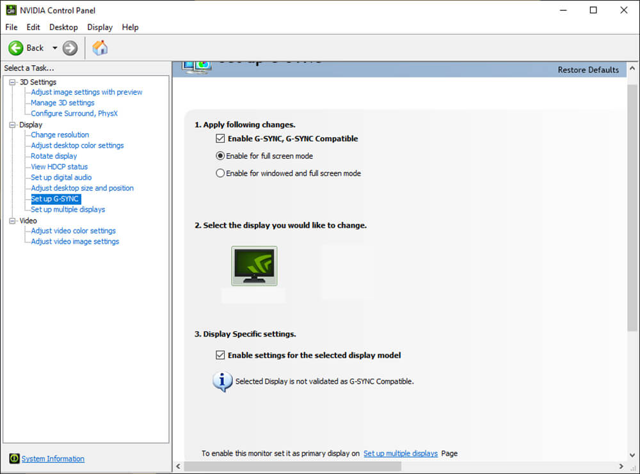The width and height of the screenshot is (640, 474).
Task: Open Adjust desktop color settings
Action: pyautogui.click(x=77, y=145)
